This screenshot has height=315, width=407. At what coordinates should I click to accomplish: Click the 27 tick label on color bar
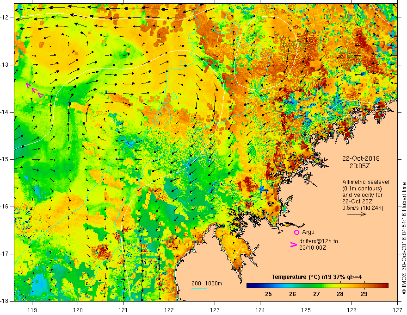tap(316, 294)
